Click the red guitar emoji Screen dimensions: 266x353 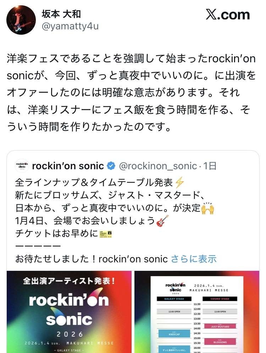(x=162, y=221)
